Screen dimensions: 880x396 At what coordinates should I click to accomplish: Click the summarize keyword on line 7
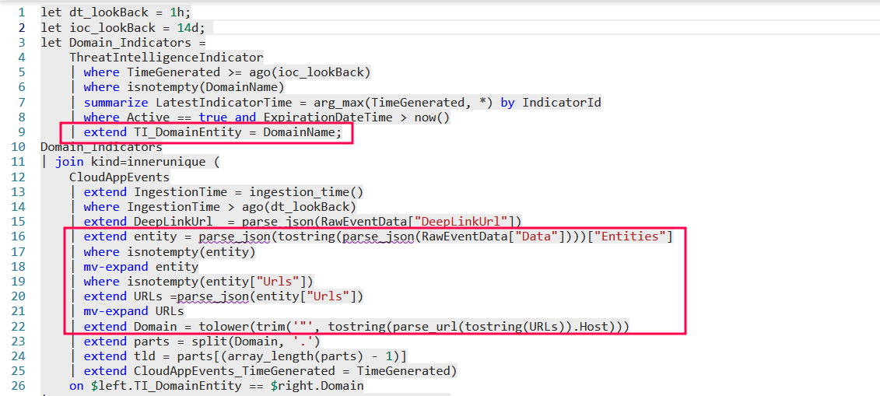(x=116, y=102)
